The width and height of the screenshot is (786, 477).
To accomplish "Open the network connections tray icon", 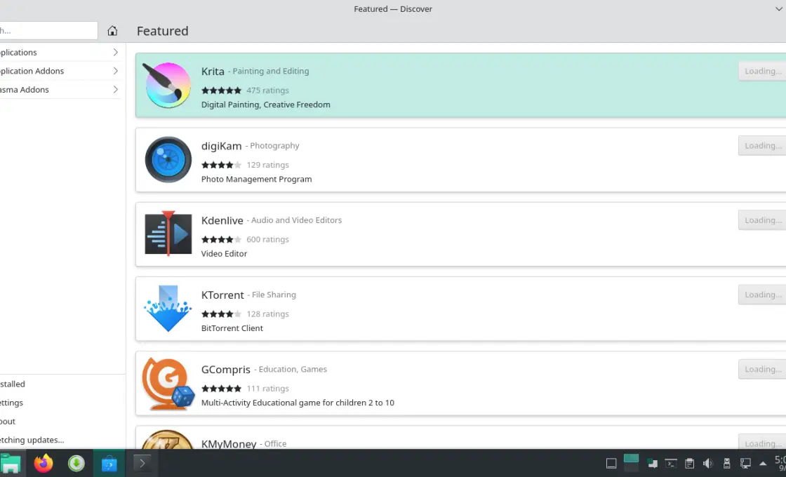I will [745, 464].
